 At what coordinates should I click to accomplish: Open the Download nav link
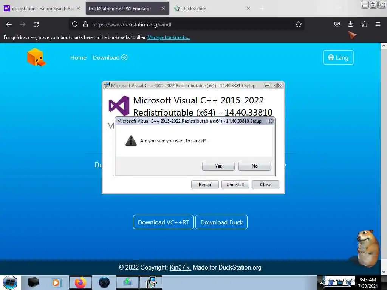[x=110, y=58]
